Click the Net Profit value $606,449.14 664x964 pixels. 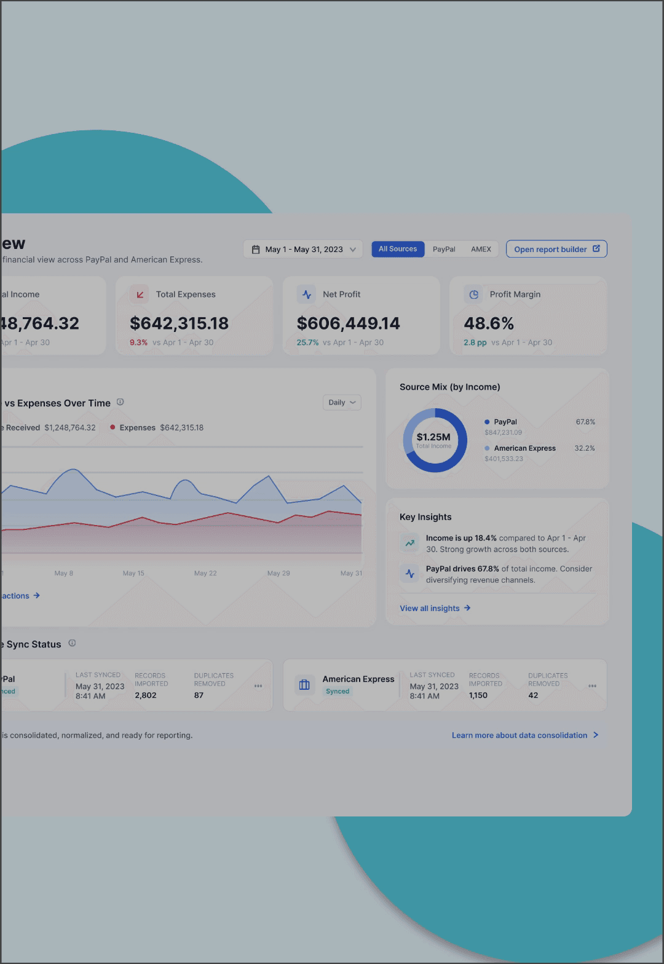click(x=348, y=323)
